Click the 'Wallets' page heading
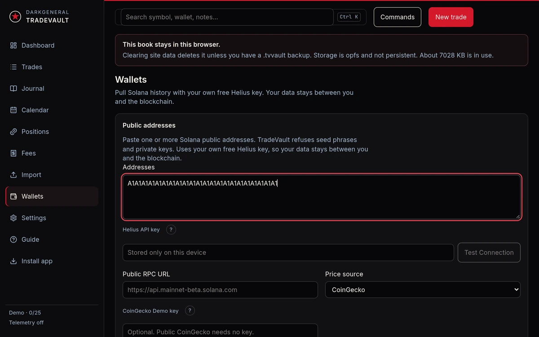 [131, 80]
